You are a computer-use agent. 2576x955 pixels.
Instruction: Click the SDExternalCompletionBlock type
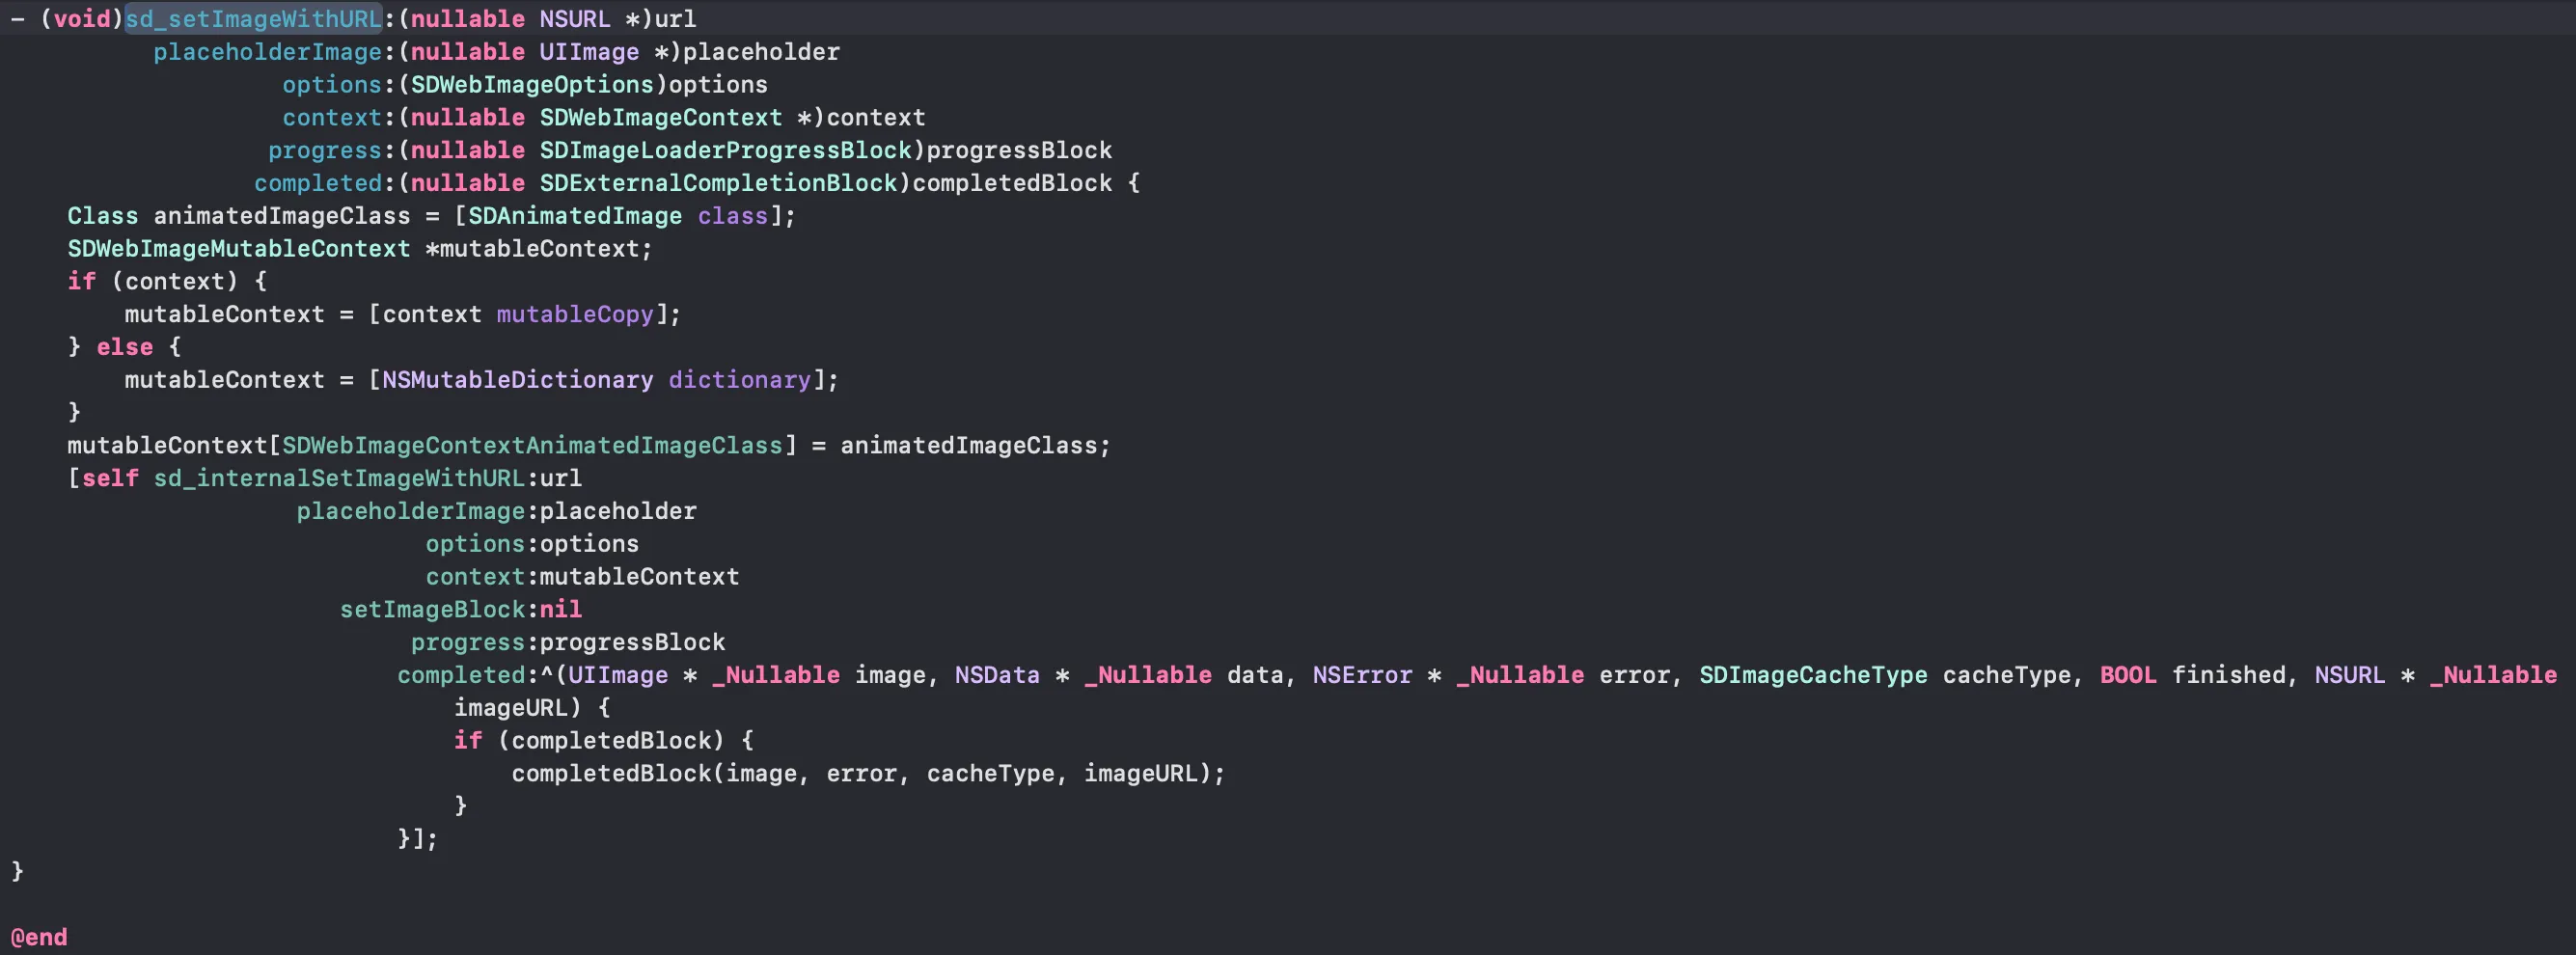point(719,183)
